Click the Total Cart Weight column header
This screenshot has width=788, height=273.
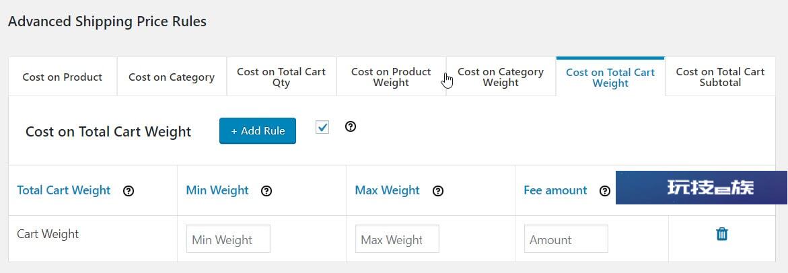click(x=64, y=190)
